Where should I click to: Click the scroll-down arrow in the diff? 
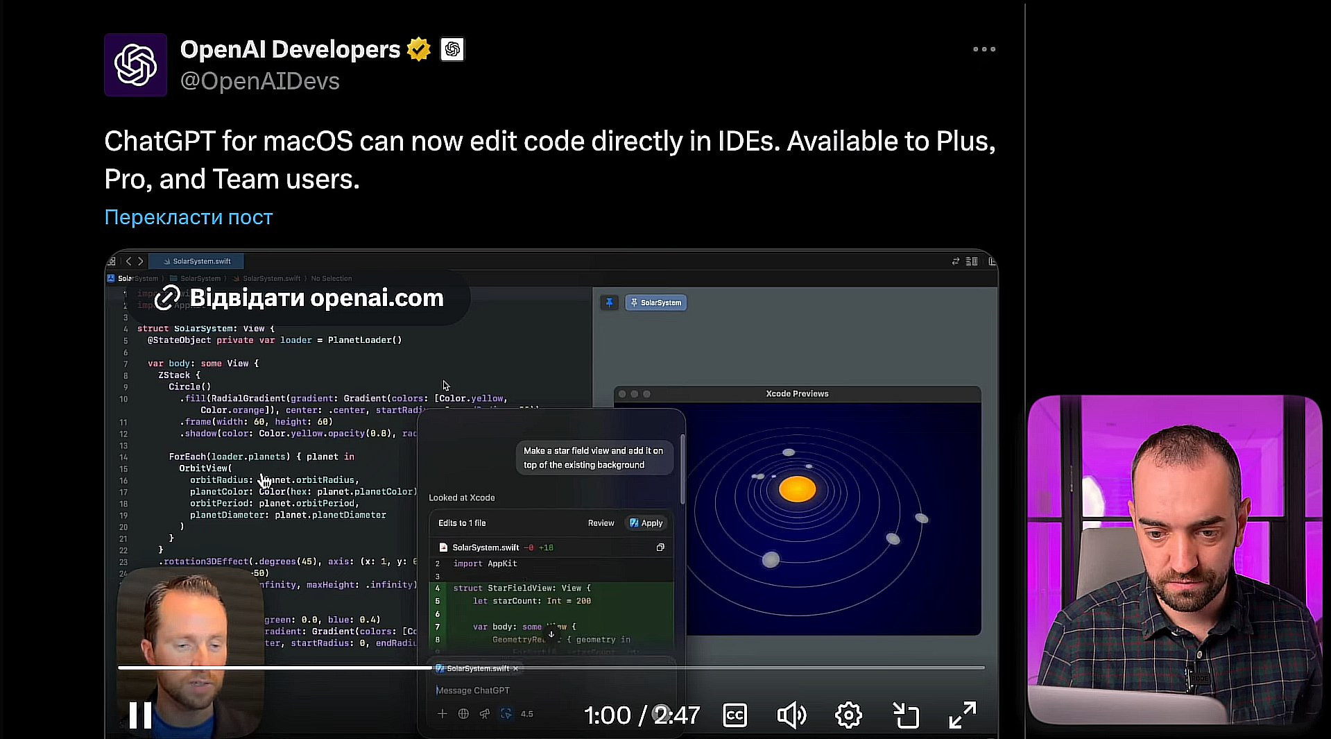pos(551,634)
